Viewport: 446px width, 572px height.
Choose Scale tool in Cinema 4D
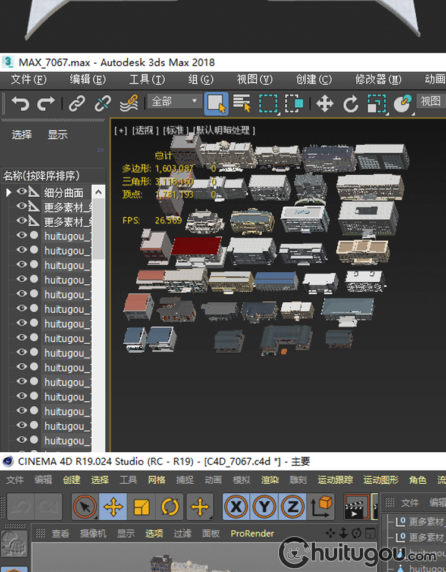click(142, 506)
